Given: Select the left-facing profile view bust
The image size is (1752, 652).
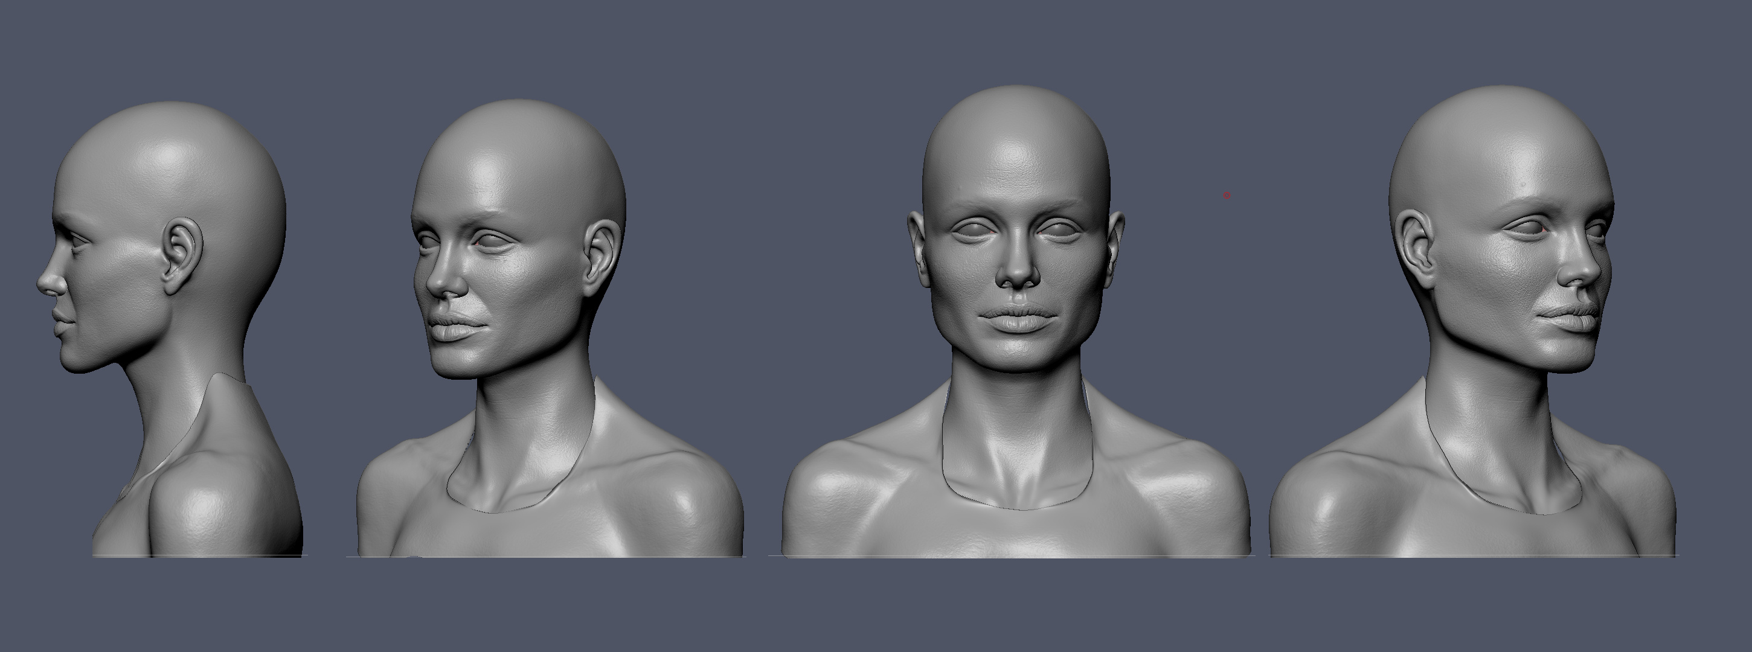Looking at the screenshot, I should tap(170, 328).
